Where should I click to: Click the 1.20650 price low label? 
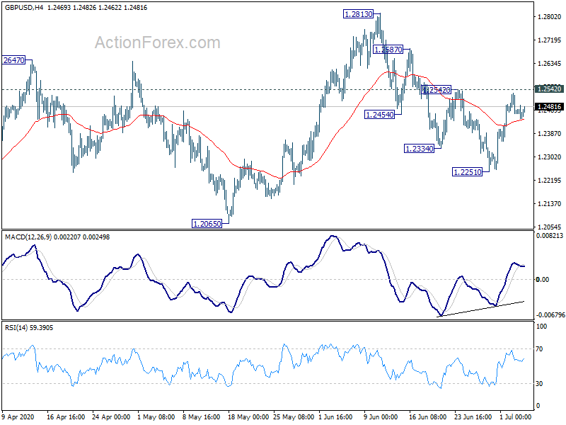pos(207,224)
